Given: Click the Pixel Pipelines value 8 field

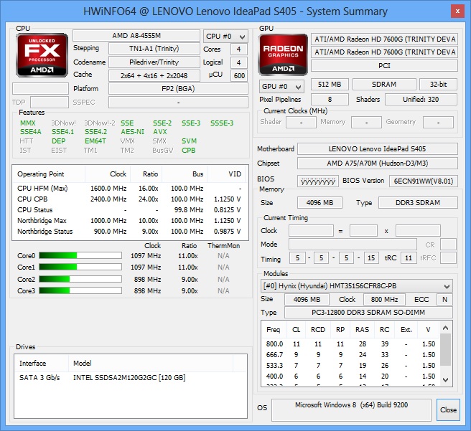Looking at the screenshot, I should click(x=330, y=99).
